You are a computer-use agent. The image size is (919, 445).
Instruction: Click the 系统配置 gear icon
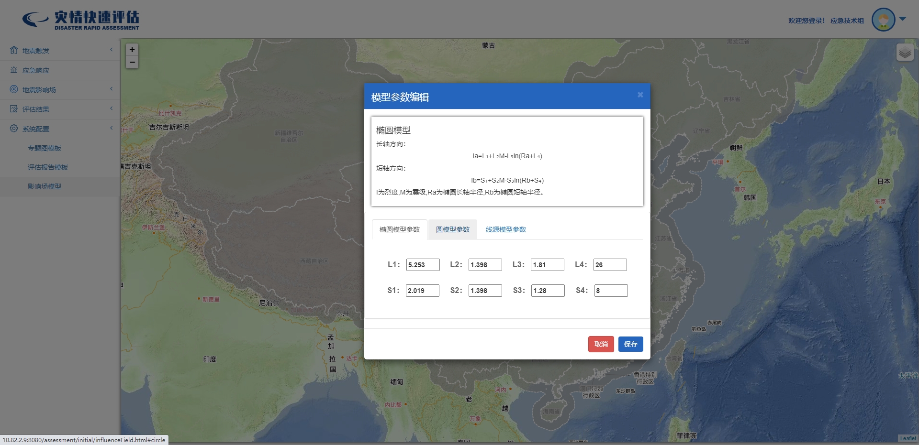[x=14, y=129]
